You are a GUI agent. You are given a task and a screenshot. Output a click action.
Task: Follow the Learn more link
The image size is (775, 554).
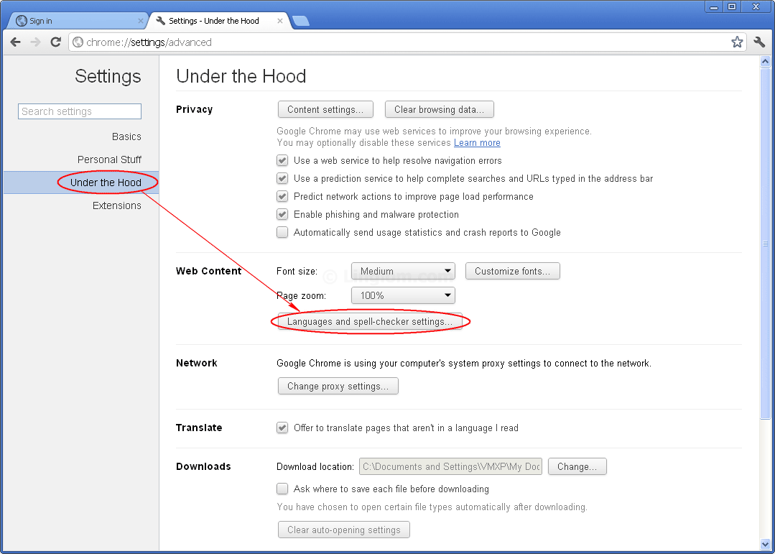point(477,143)
